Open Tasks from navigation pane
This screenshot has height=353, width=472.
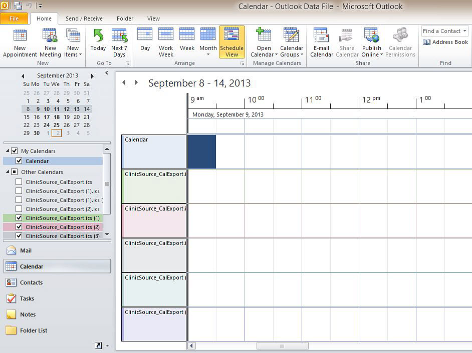57,298
